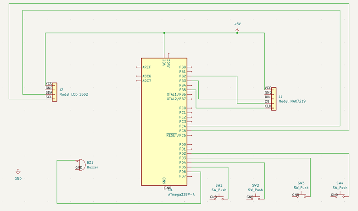
Task: Click the 'SW1' reference label
Action: coord(219,185)
